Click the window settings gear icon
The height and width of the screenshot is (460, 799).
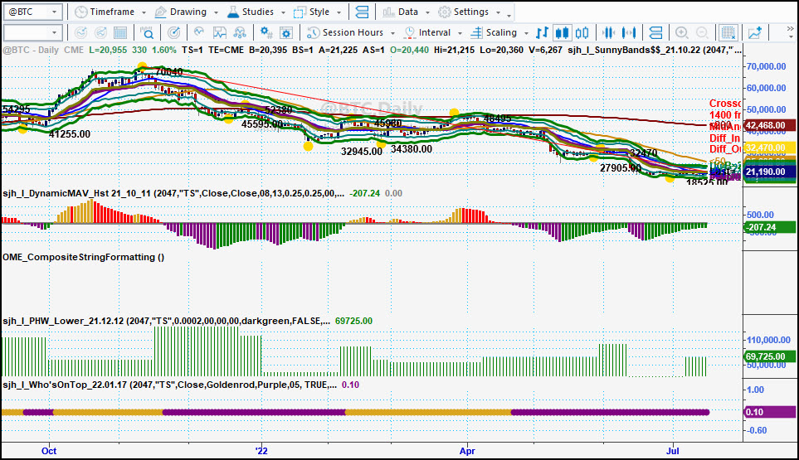click(x=286, y=32)
